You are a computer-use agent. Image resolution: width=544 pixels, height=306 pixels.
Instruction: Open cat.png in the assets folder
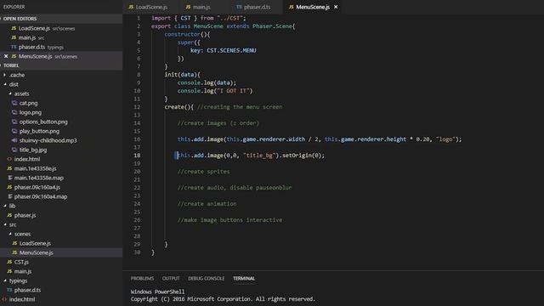(28, 103)
